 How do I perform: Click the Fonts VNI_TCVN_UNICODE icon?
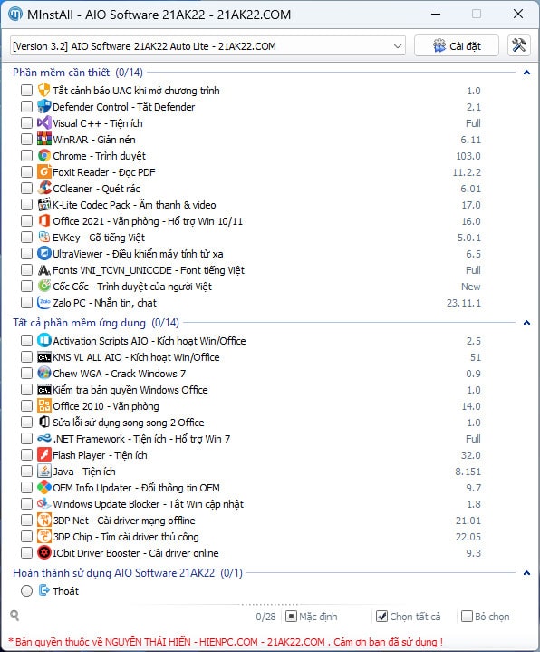(44, 269)
